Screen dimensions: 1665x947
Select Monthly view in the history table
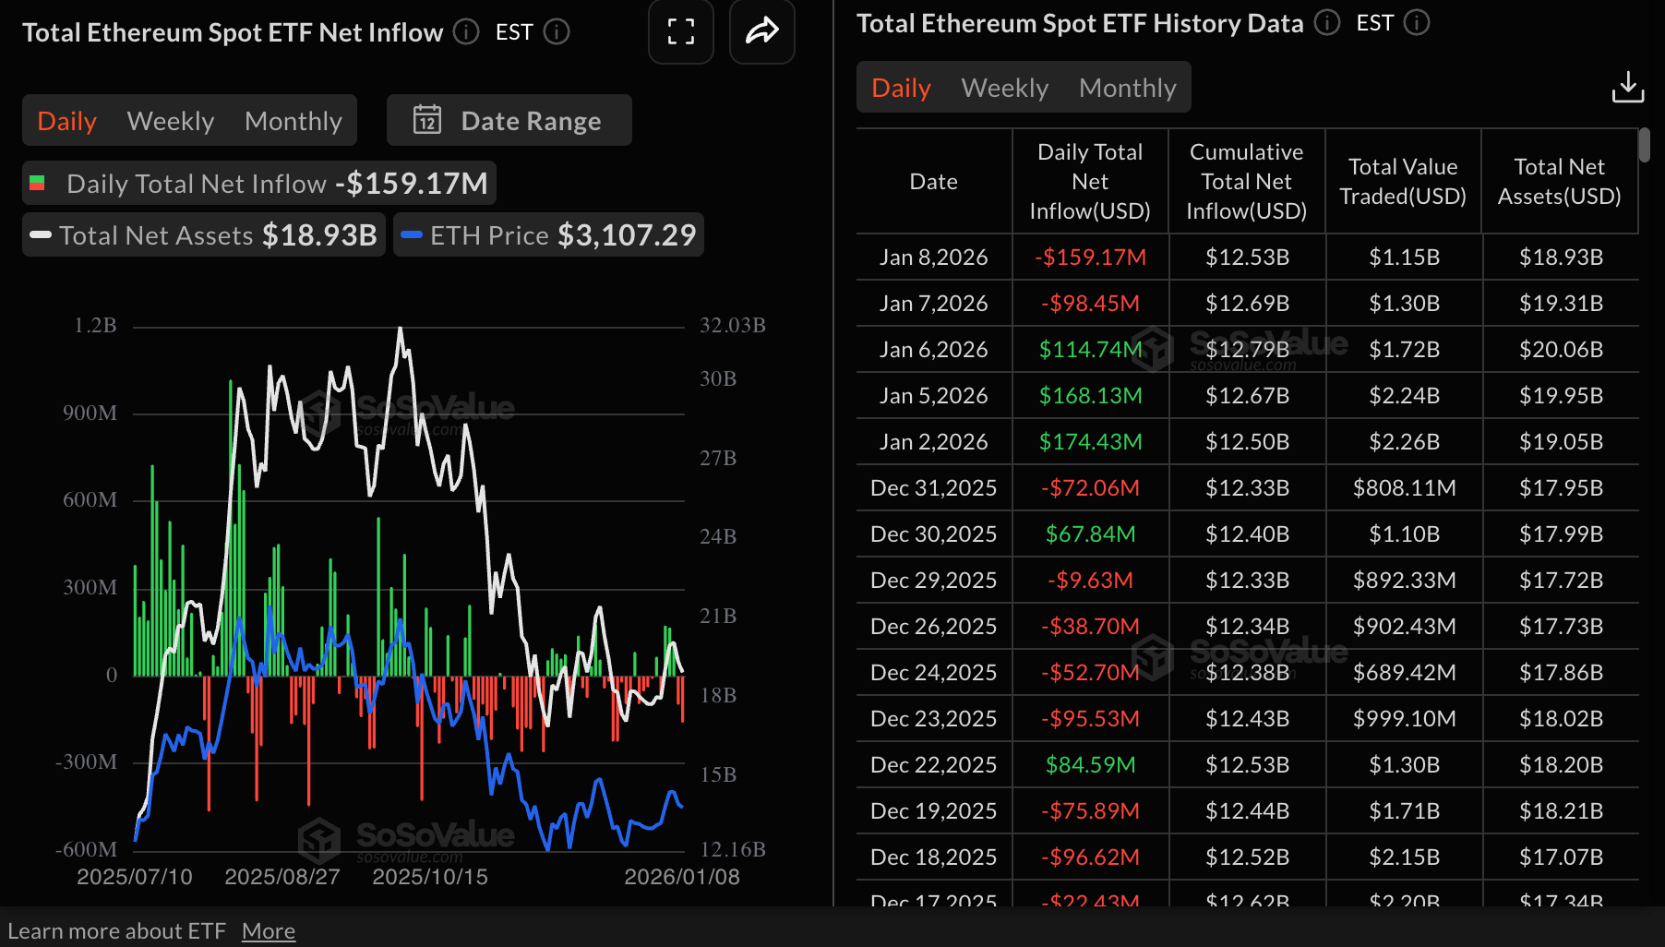click(x=1127, y=87)
